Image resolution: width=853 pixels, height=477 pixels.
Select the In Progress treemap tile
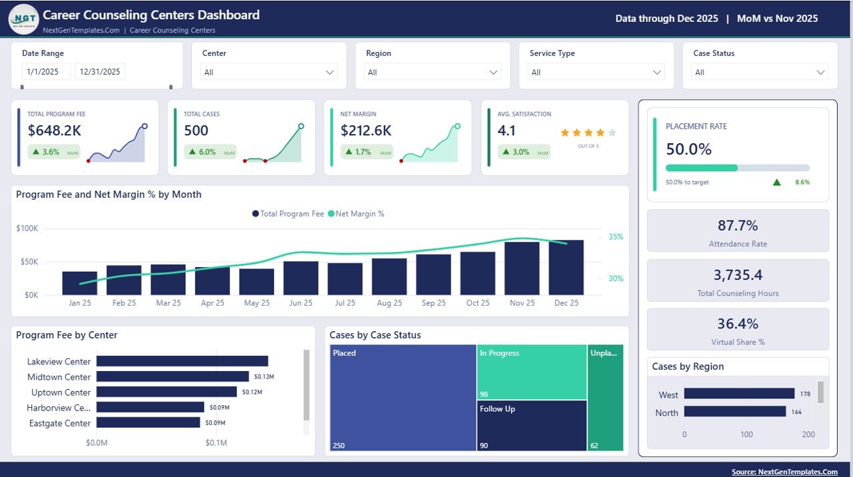coord(532,372)
